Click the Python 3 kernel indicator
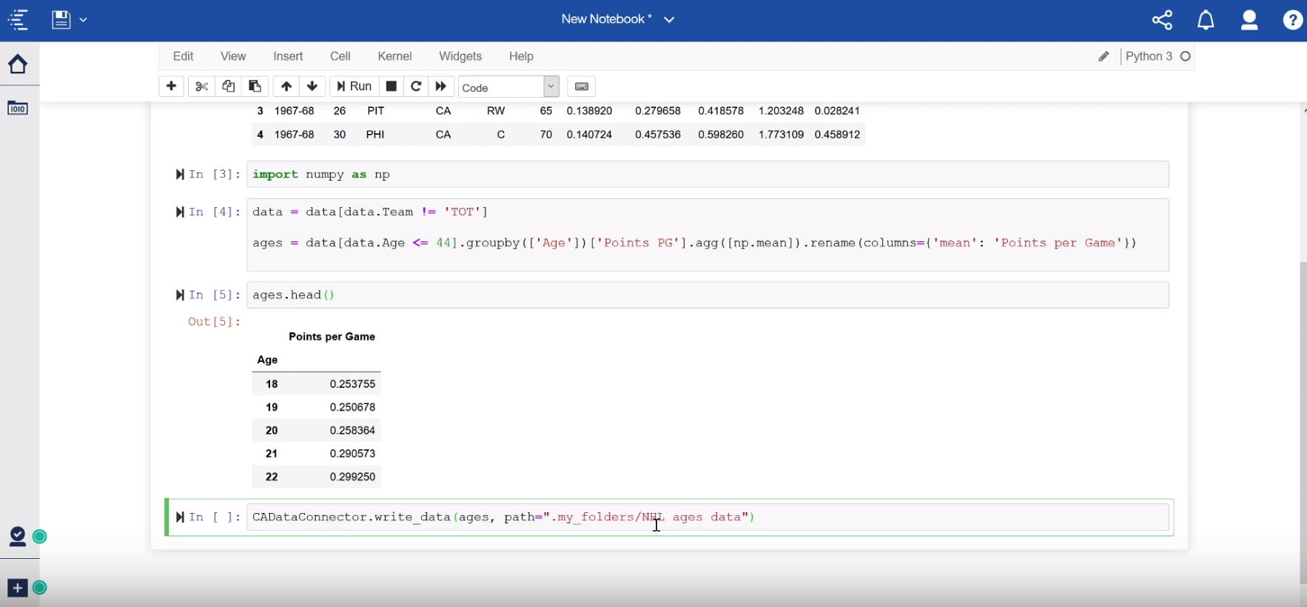Screen dimensions: 1307x607 [x=1158, y=56]
